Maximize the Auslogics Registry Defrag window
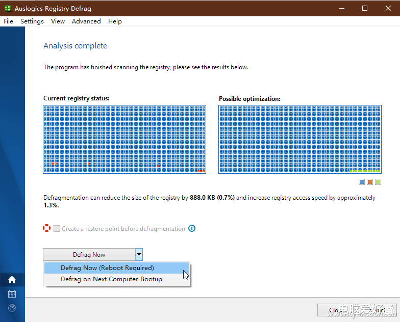The image size is (400, 322). point(365,8)
